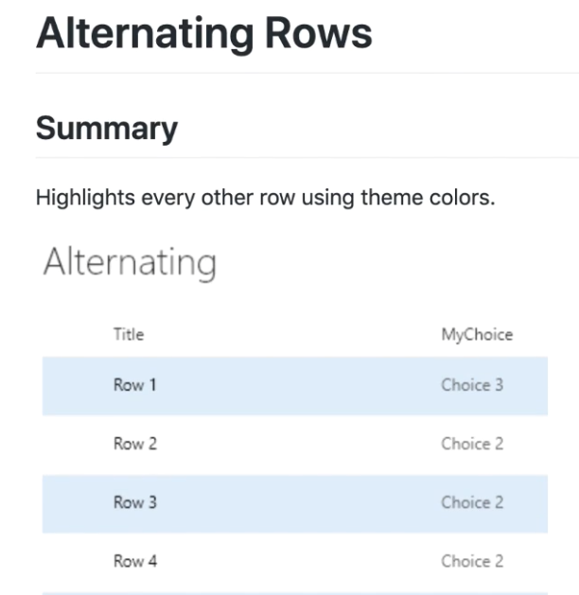The width and height of the screenshot is (579, 595).
Task: Select the Row 1 title cell
Action: pyautogui.click(x=134, y=385)
